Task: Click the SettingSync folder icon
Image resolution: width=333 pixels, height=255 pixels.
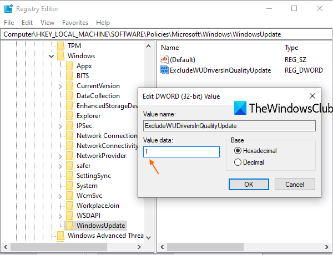Action: 69,176
